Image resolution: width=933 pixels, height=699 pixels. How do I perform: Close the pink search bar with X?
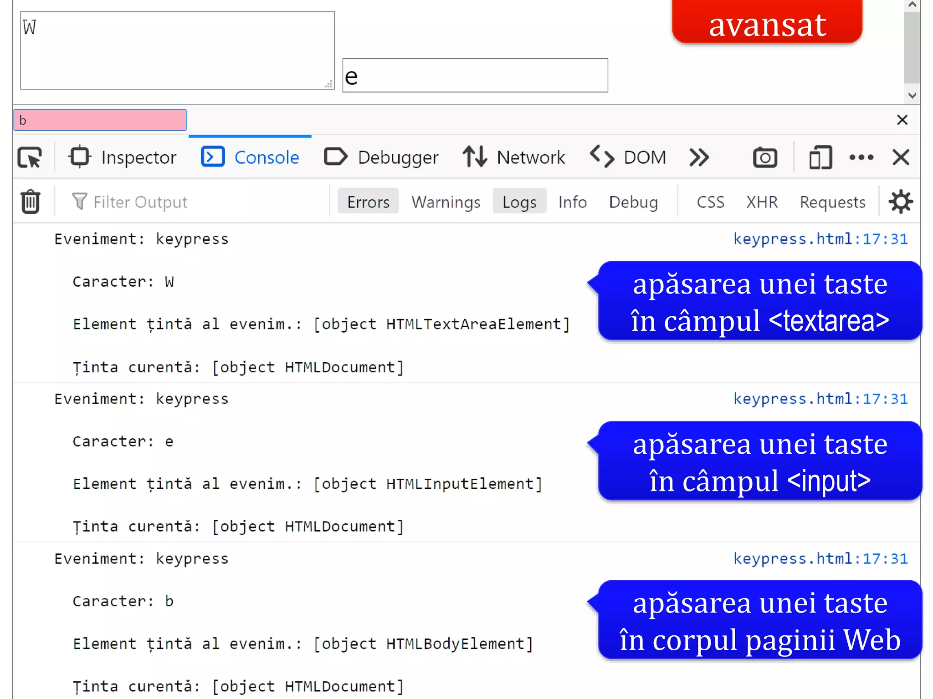[902, 120]
